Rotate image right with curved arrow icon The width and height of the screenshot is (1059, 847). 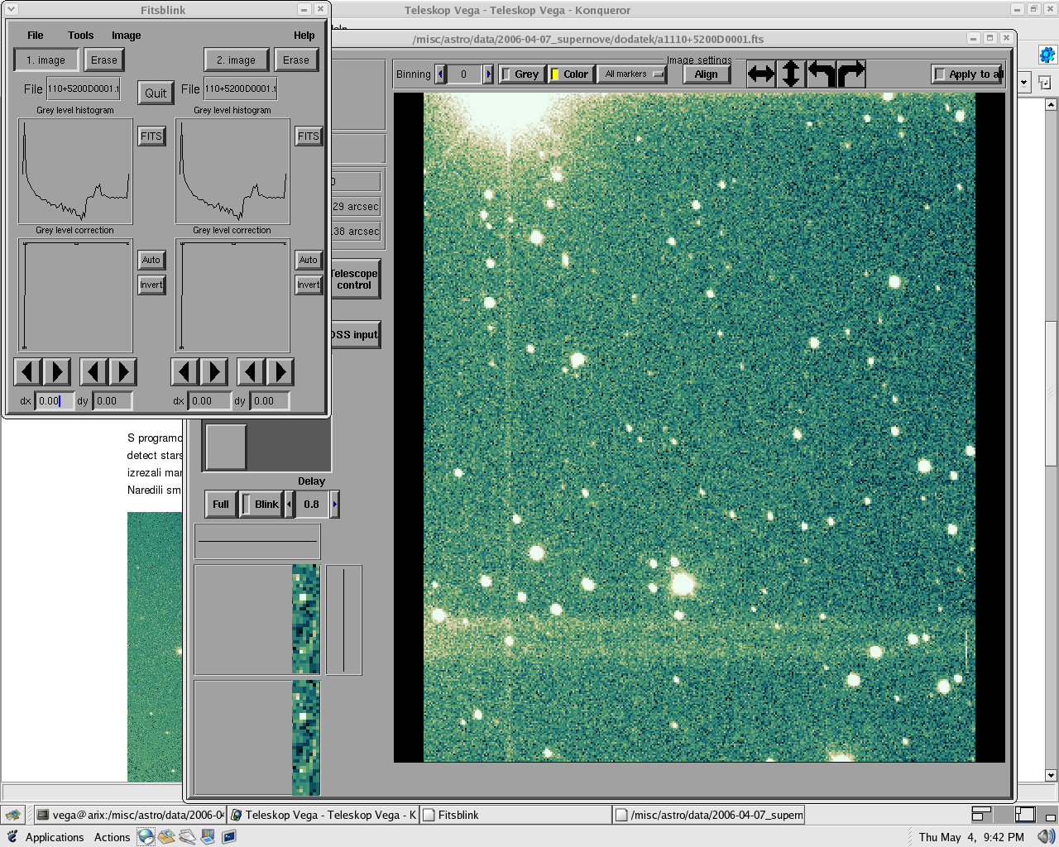(851, 74)
